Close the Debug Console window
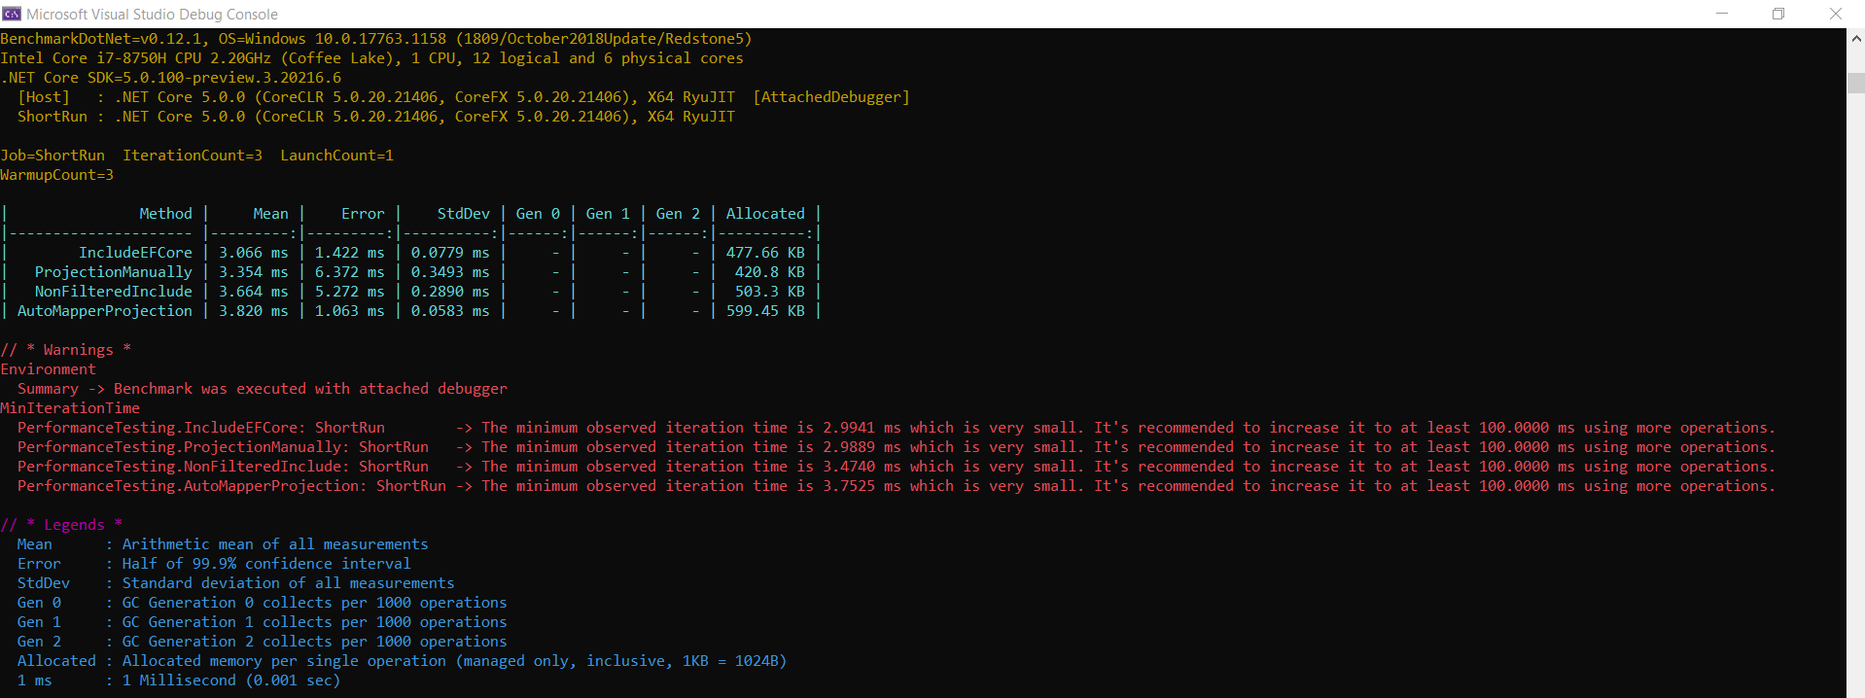 pyautogui.click(x=1836, y=14)
